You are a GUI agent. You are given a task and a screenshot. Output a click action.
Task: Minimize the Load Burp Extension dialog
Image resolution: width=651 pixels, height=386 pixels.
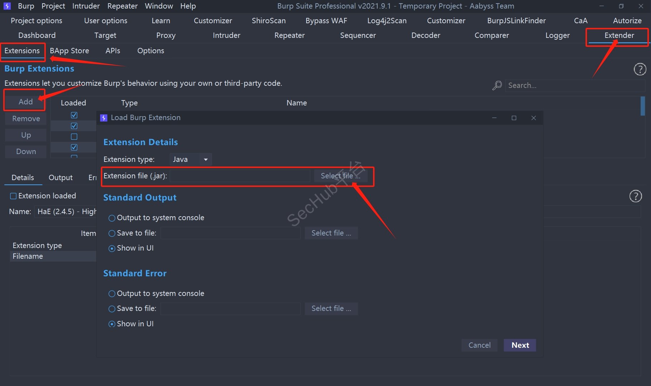pyautogui.click(x=494, y=118)
